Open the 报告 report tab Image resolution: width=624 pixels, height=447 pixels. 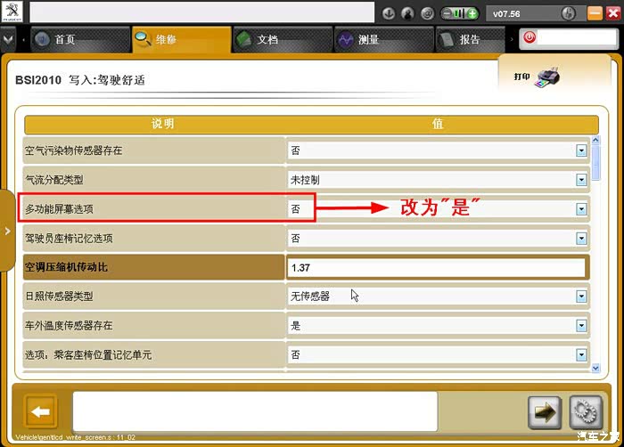(471, 39)
